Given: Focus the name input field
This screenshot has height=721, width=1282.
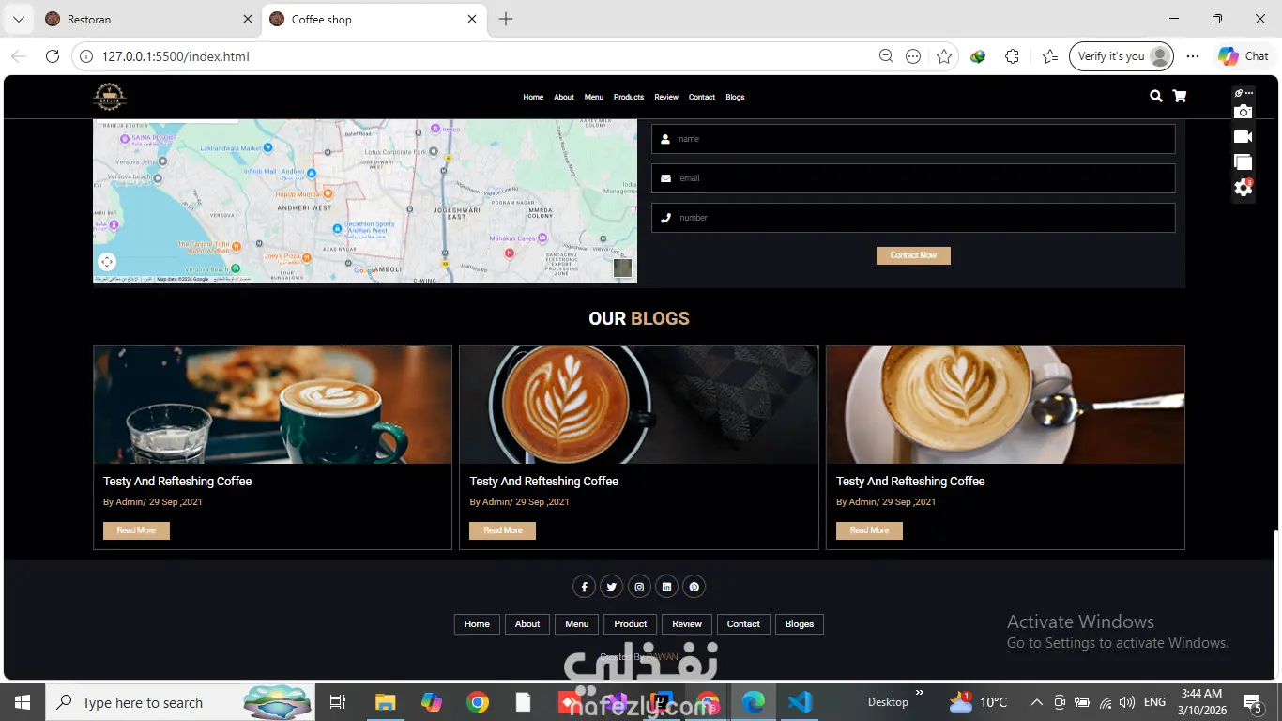Looking at the screenshot, I should coord(913,139).
